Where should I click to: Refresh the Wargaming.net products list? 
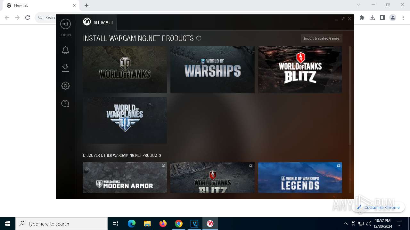coord(199,38)
